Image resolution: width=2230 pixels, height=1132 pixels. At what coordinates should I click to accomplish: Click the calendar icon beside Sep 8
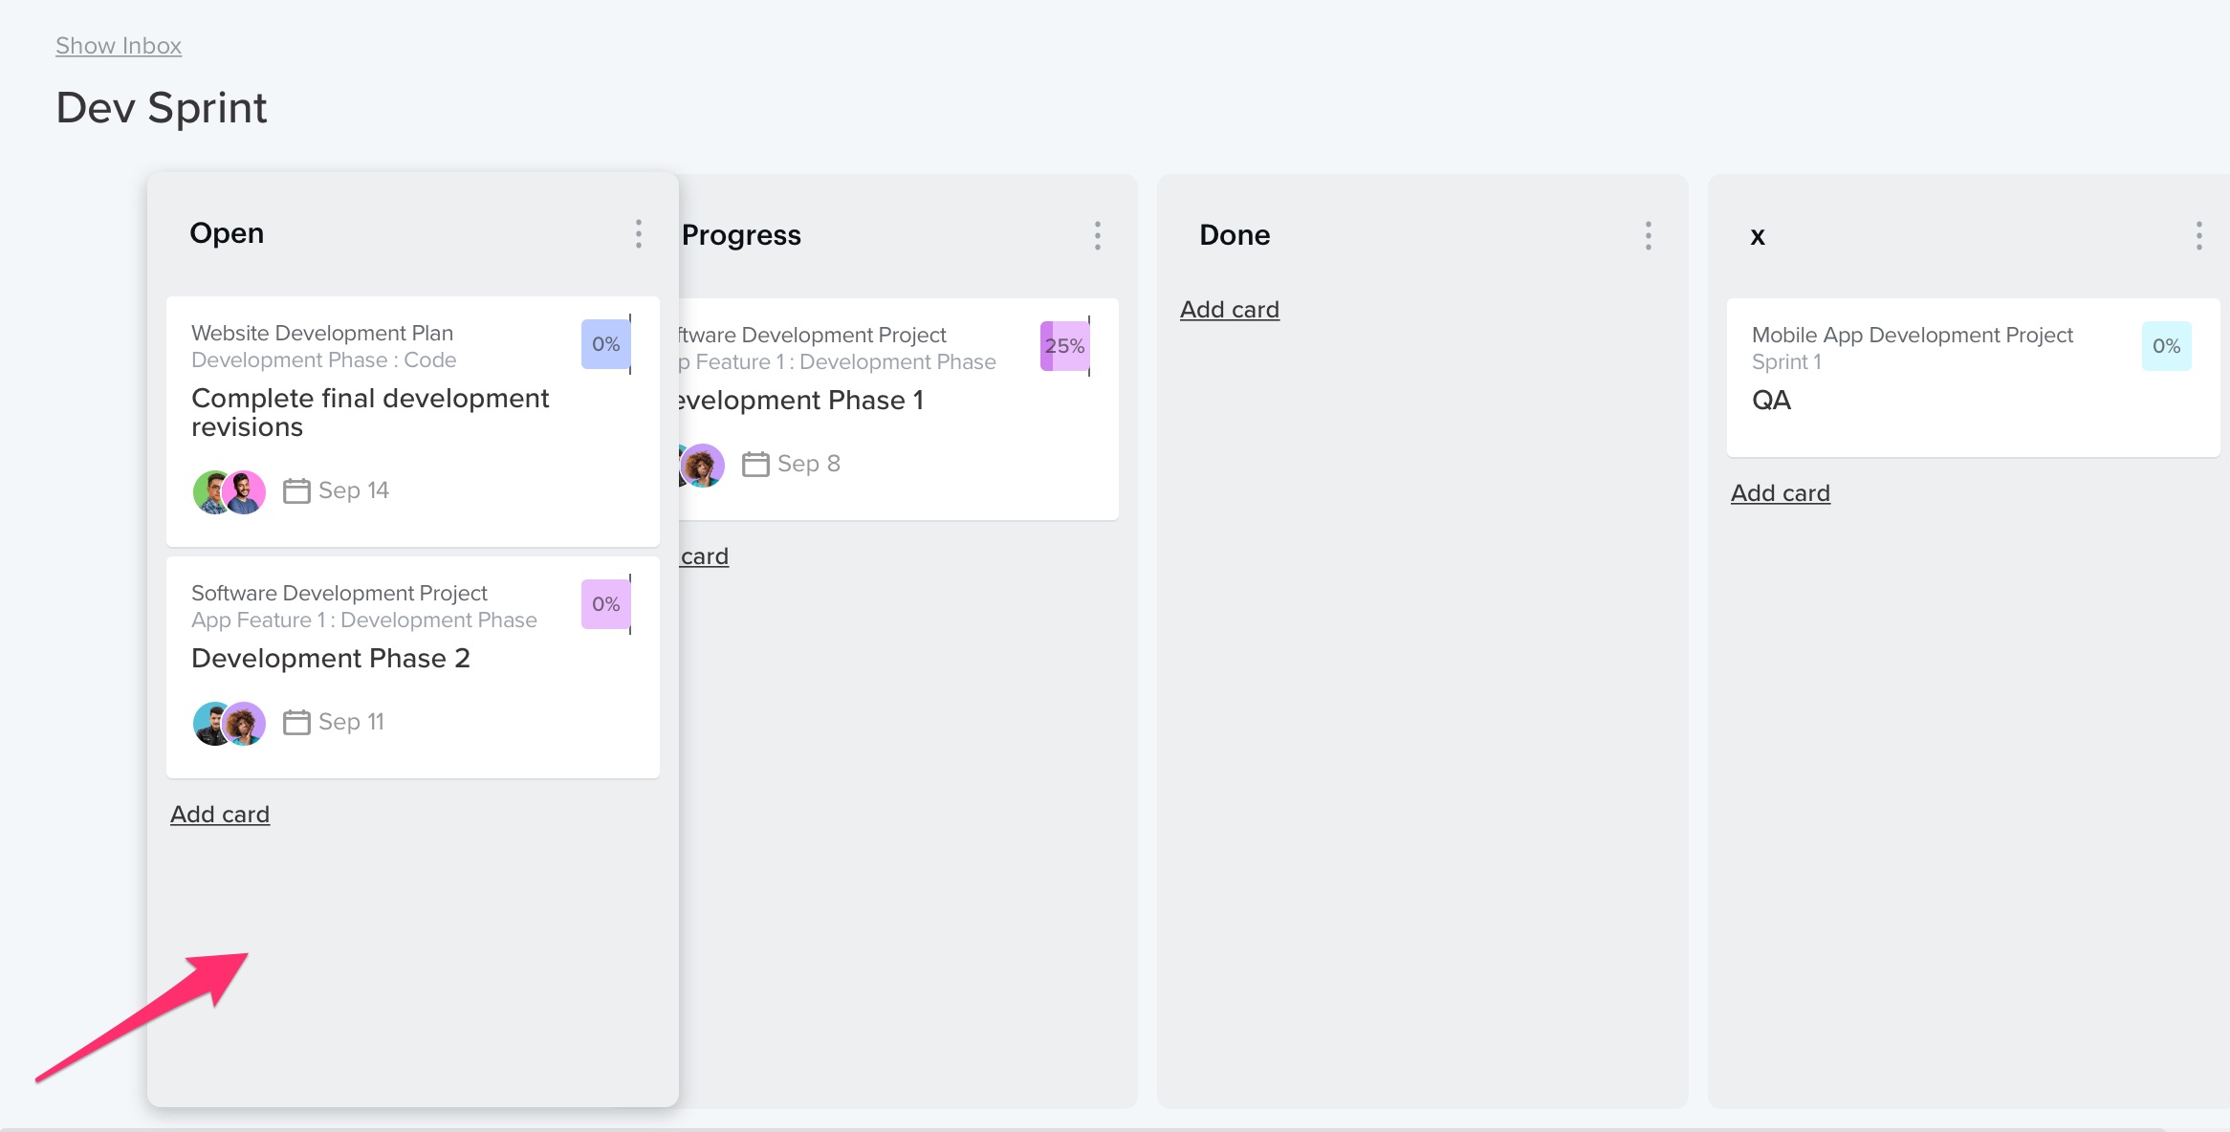pos(755,464)
